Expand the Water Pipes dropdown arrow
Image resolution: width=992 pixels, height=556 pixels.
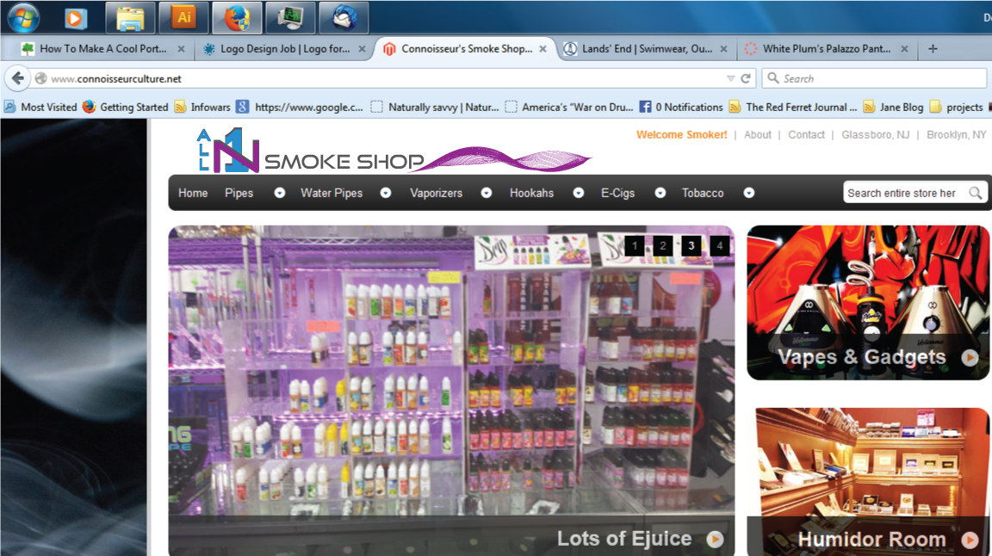pos(385,193)
